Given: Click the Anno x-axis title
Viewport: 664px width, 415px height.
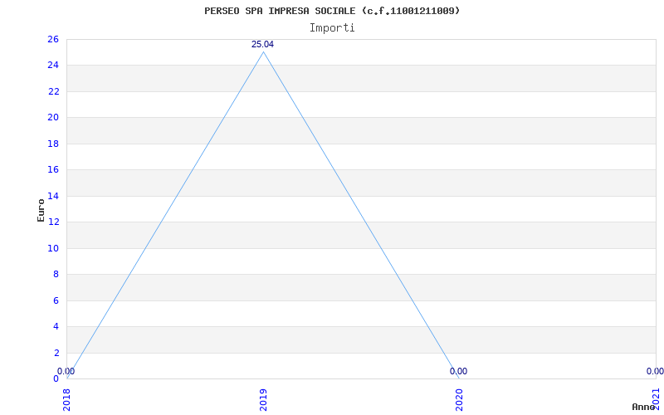Looking at the screenshot, I should (643, 407).
